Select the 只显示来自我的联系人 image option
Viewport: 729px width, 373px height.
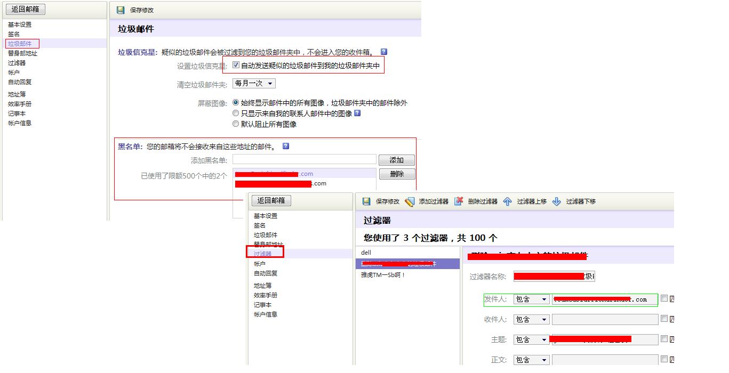[x=236, y=113]
